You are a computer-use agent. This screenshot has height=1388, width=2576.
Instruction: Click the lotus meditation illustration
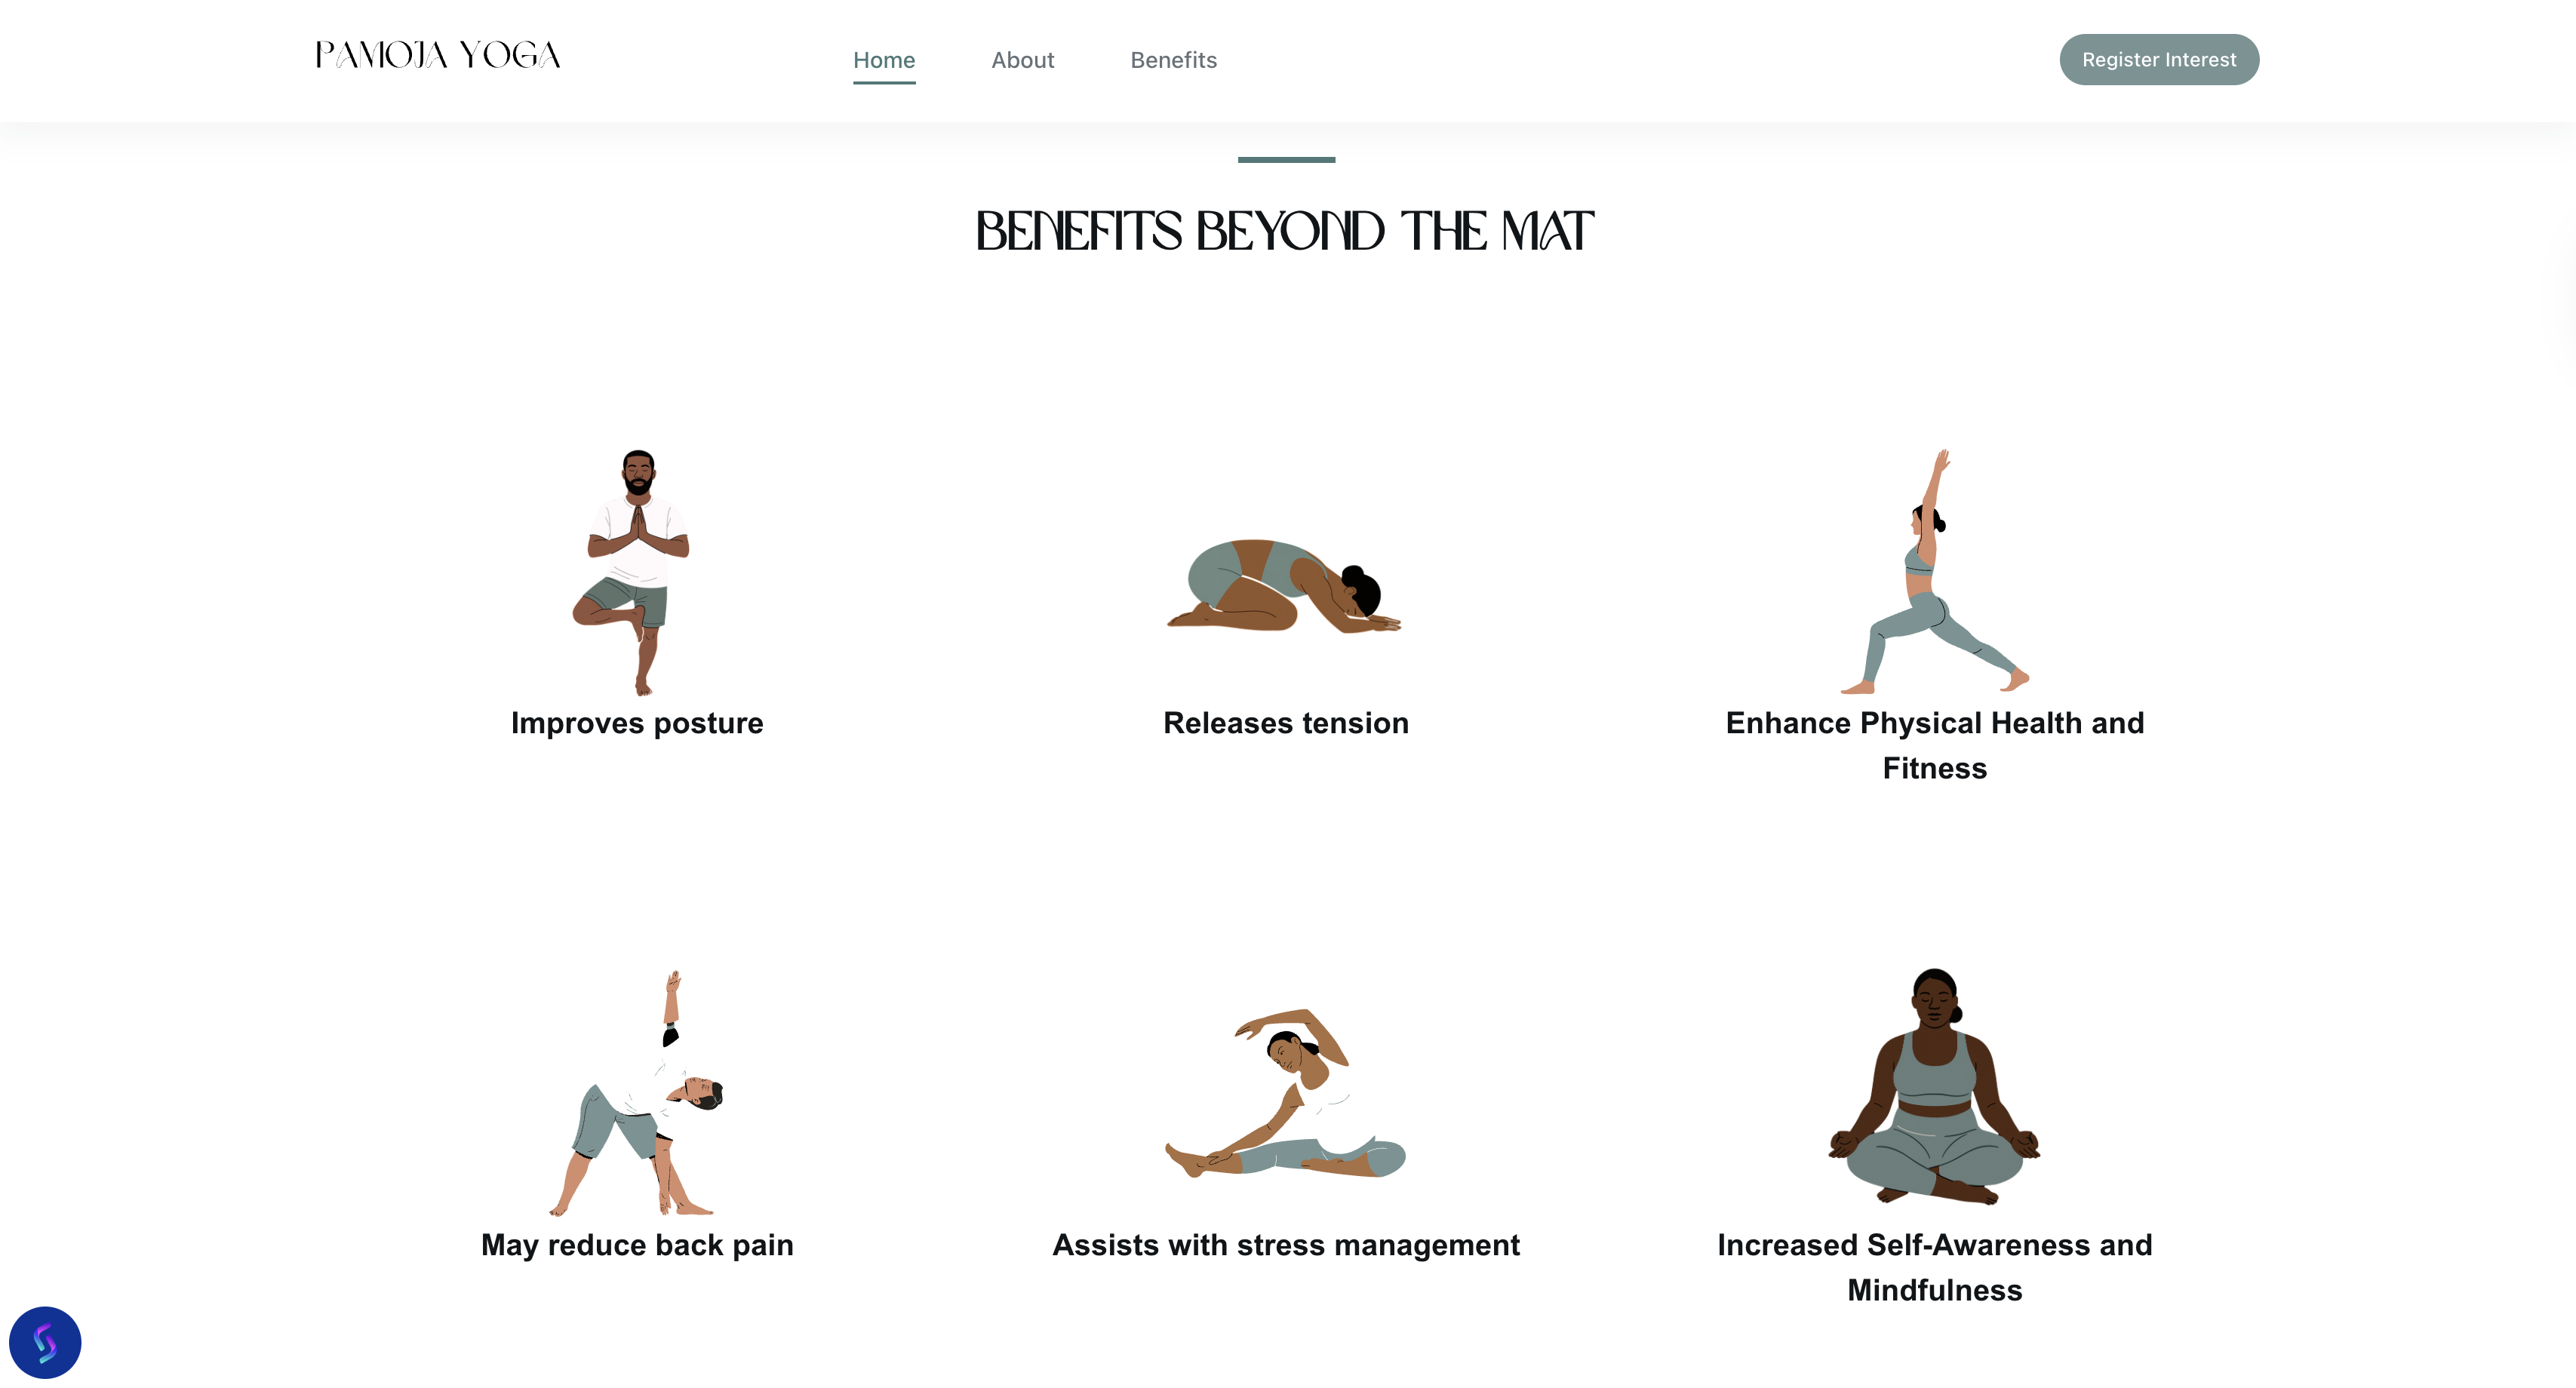(x=1935, y=1086)
